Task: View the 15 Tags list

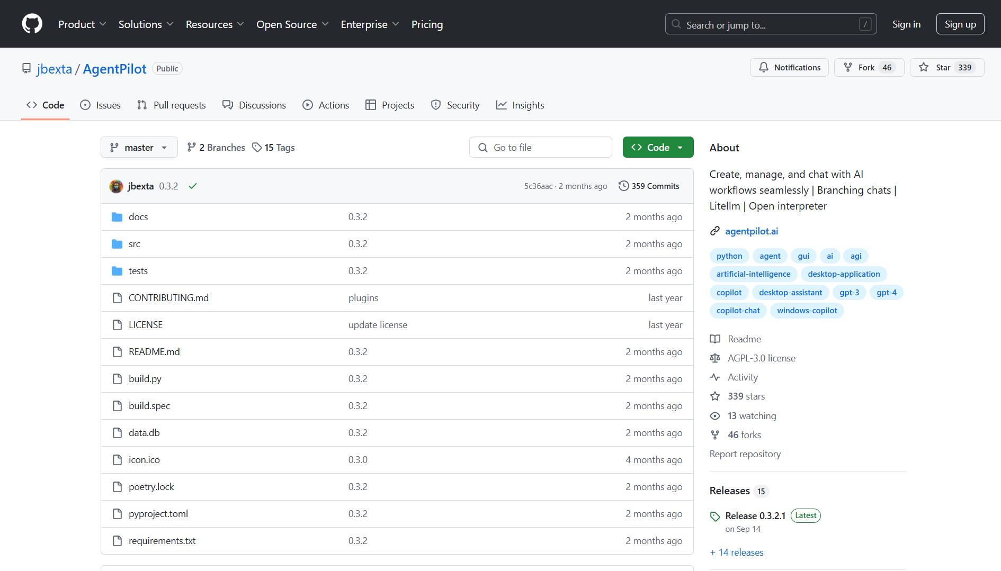Action: 274,148
